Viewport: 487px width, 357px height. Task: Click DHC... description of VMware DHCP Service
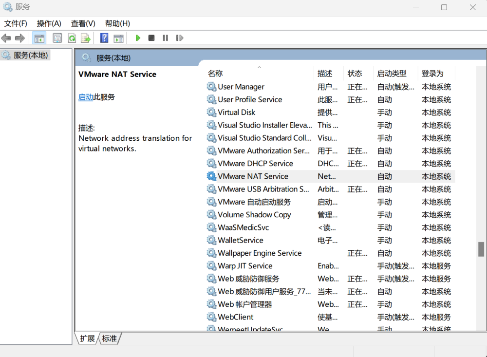(328, 164)
